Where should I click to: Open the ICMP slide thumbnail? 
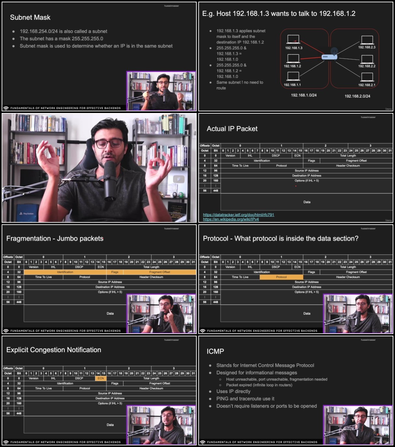point(296,391)
